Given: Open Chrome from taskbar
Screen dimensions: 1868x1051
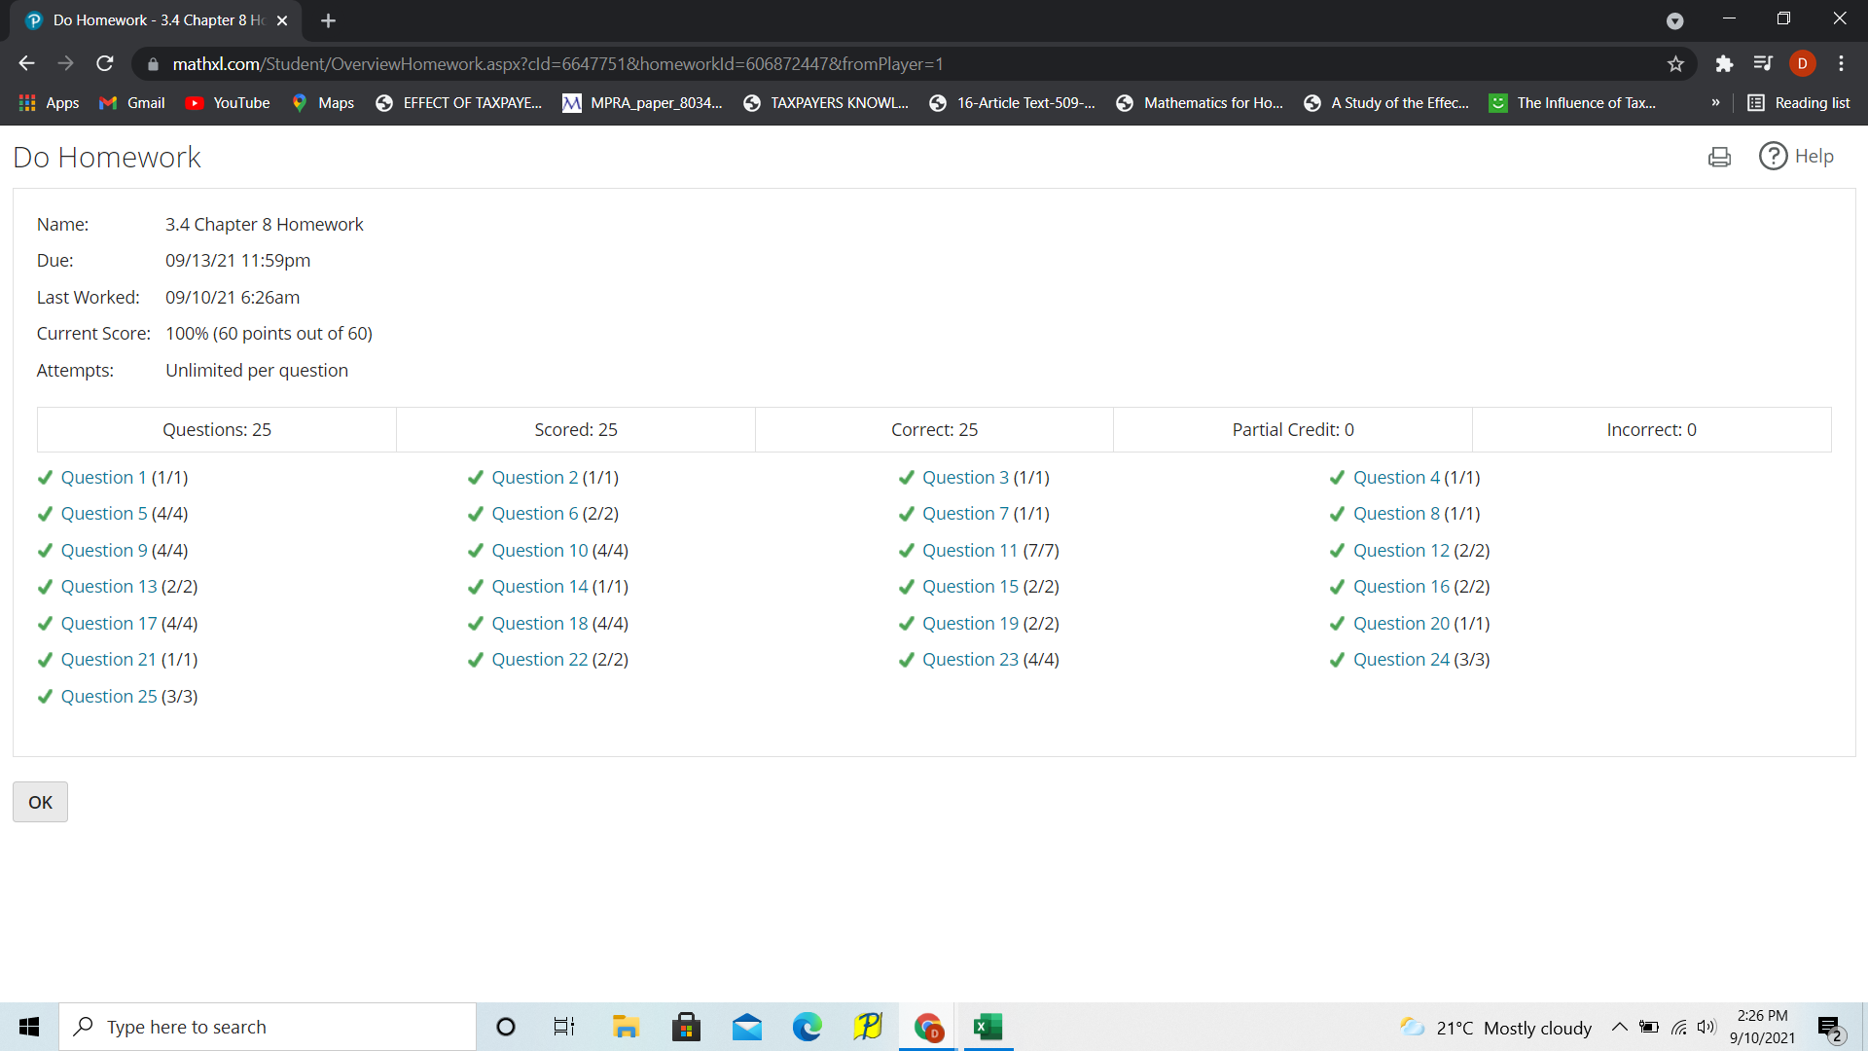Looking at the screenshot, I should tap(928, 1027).
